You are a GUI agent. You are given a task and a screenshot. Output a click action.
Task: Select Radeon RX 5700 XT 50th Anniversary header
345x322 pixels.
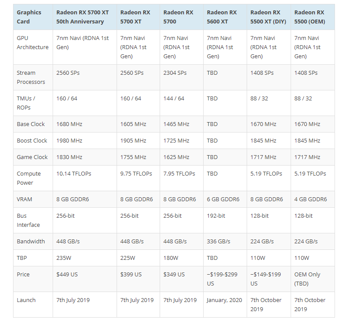85,17
